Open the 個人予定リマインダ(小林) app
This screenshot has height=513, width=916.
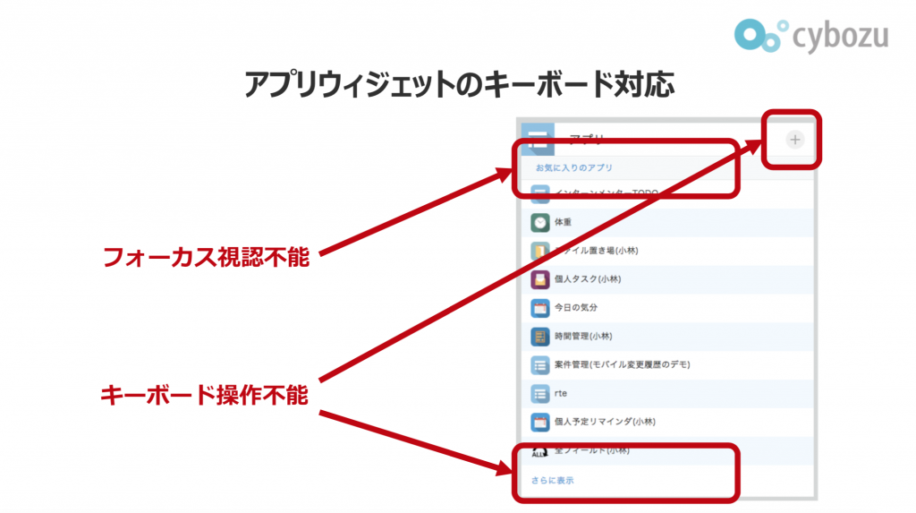[x=605, y=422]
